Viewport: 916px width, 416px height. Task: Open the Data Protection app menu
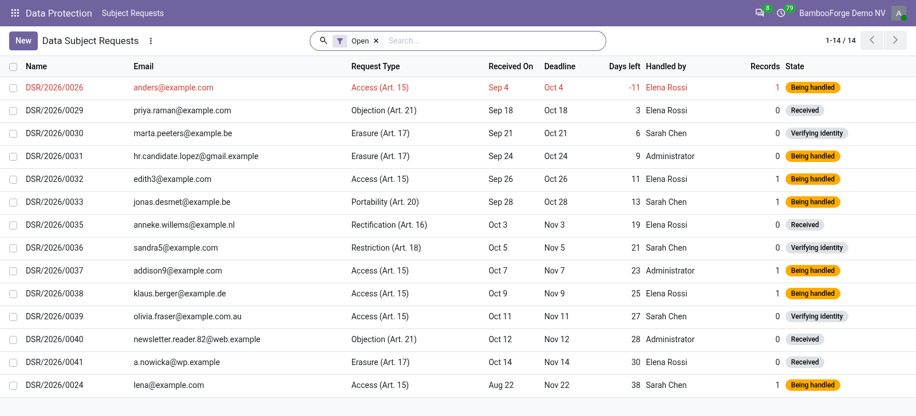click(x=59, y=13)
